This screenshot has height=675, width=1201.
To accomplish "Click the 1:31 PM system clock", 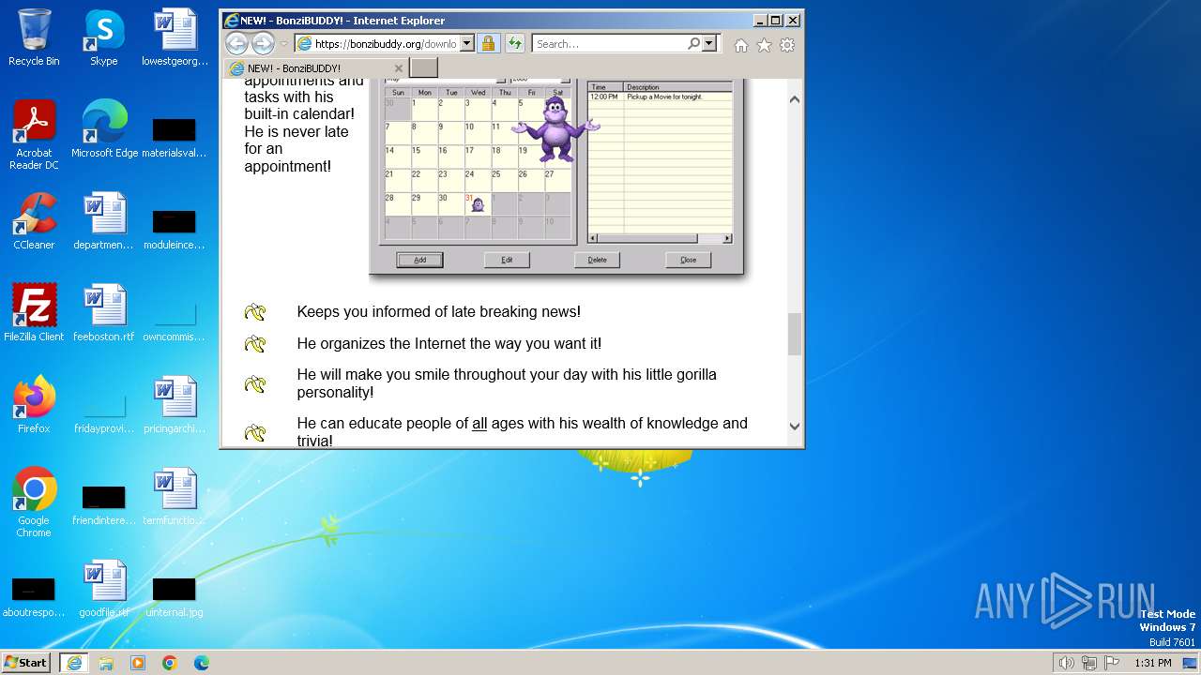I will point(1152,663).
